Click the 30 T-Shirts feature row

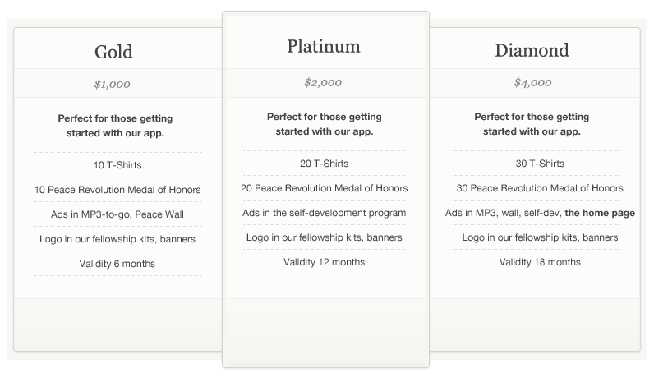536,164
